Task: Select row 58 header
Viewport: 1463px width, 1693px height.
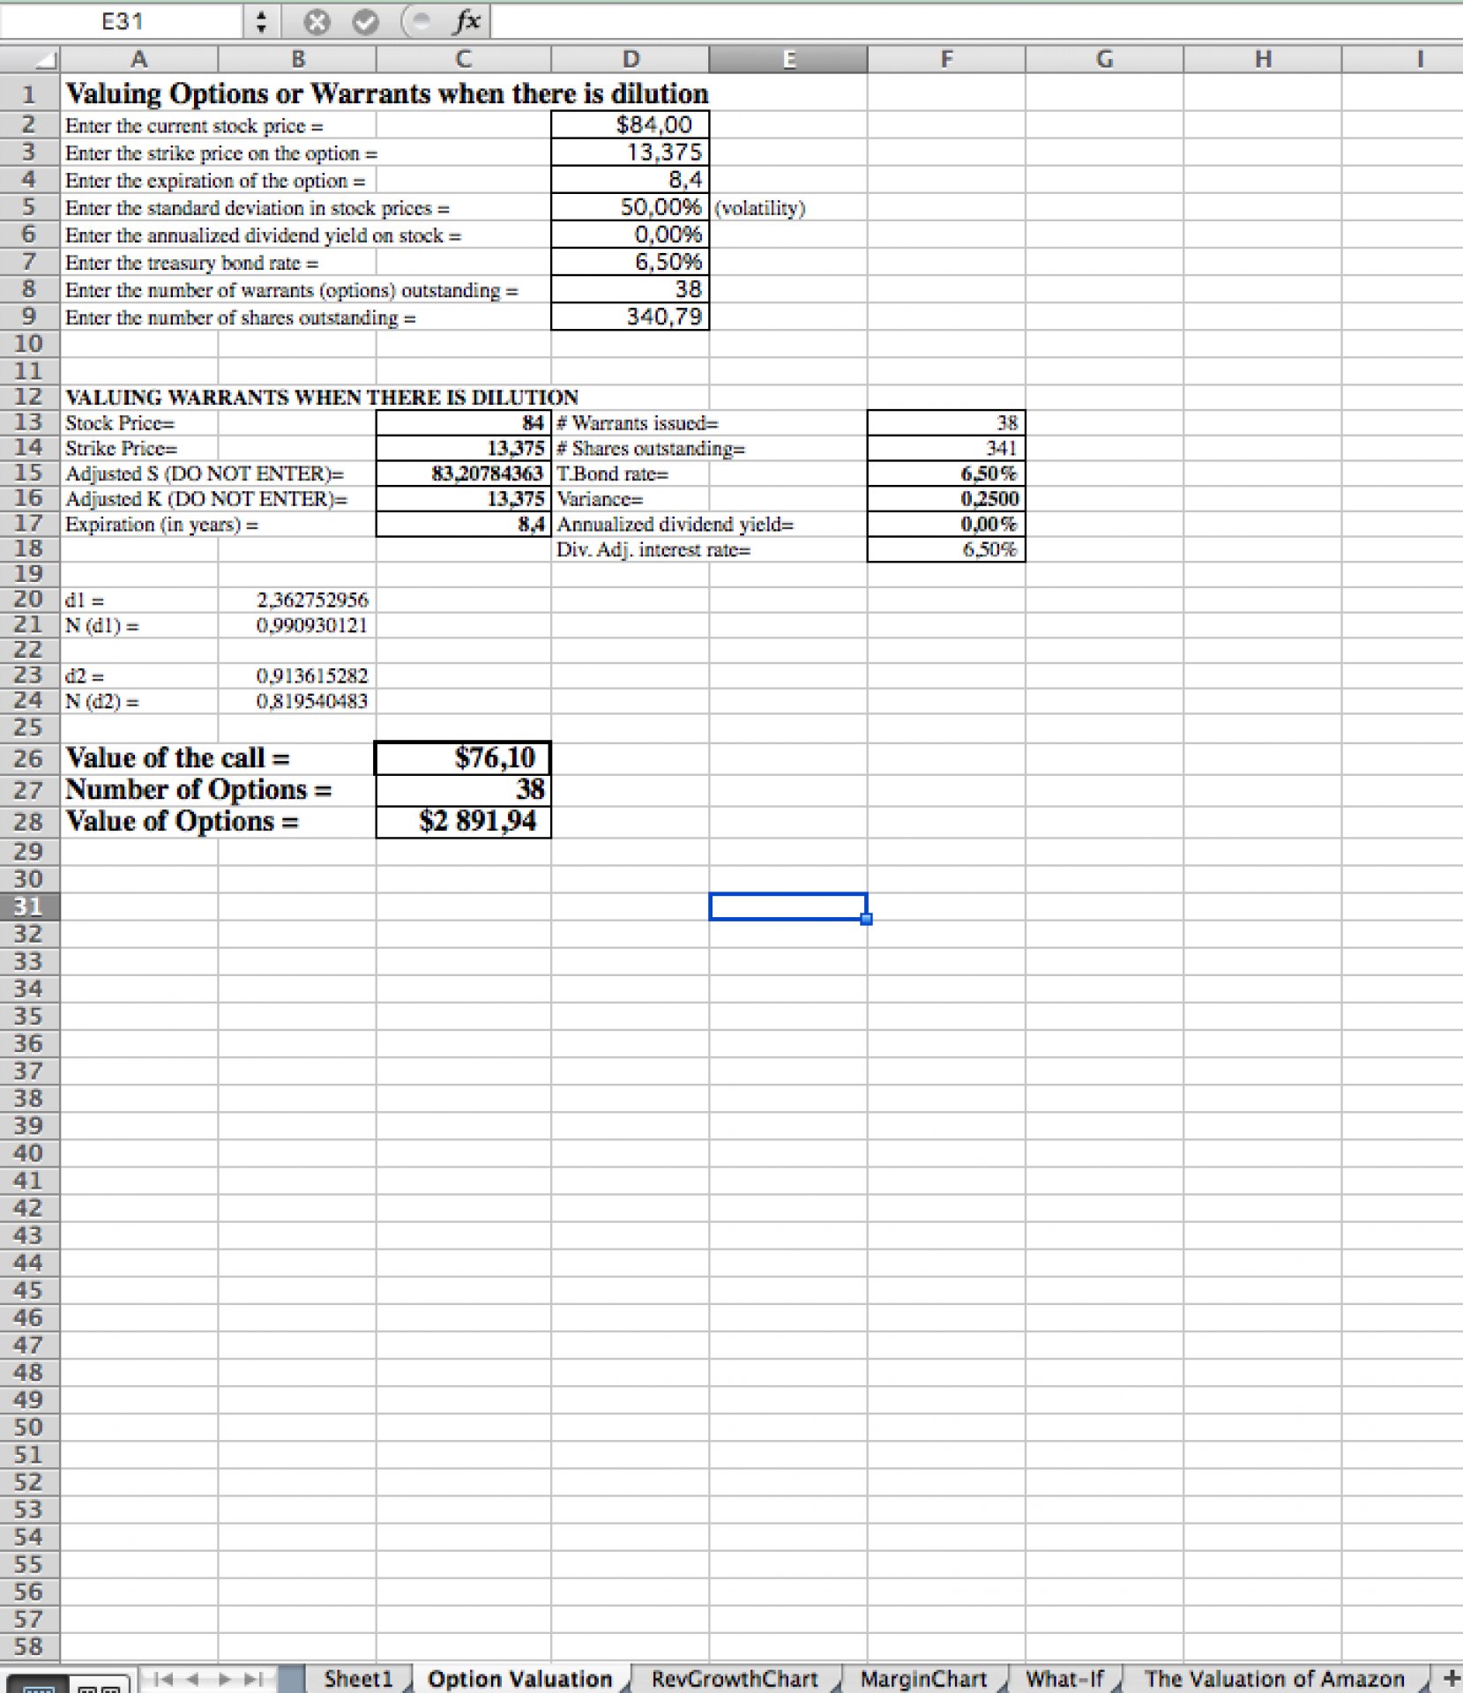Action: [29, 1646]
